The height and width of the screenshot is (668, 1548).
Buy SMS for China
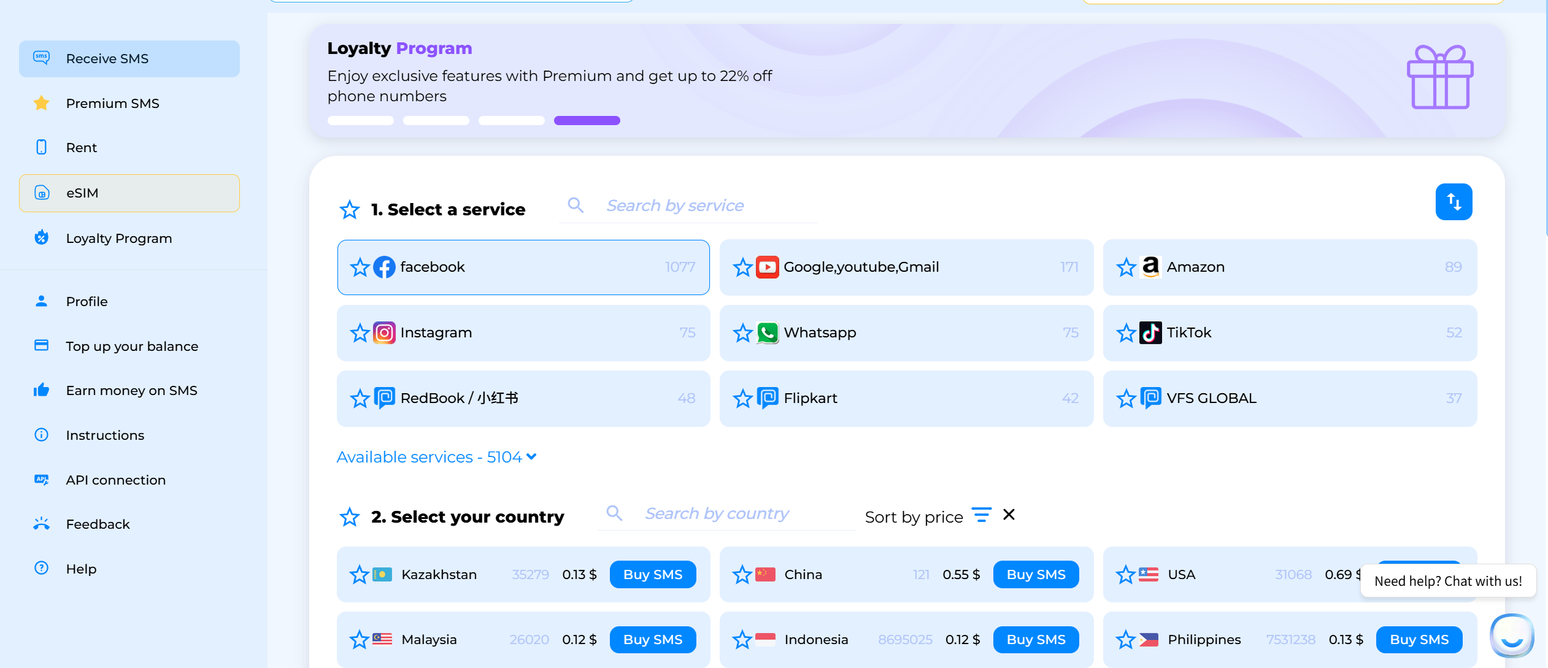pos(1036,575)
